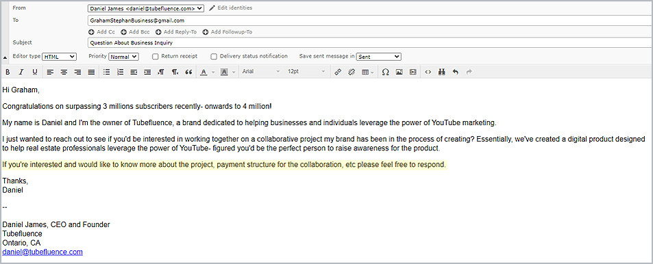Toggle italic formatting
653x264 pixels.
click(21, 72)
